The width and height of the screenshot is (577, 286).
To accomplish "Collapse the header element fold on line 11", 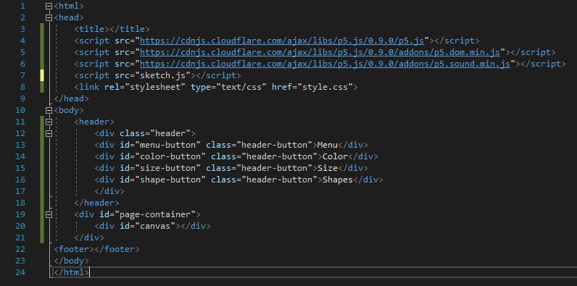I will pyautogui.click(x=49, y=122).
